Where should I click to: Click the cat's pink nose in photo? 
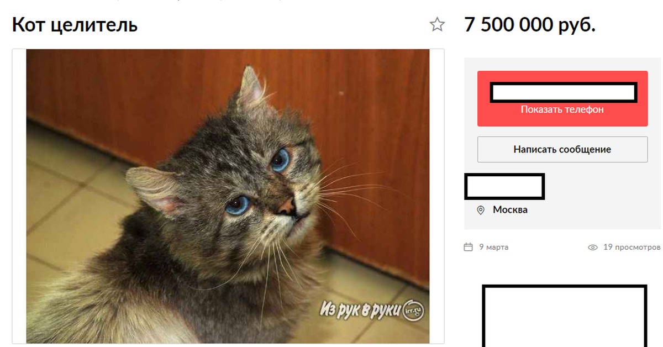point(286,206)
